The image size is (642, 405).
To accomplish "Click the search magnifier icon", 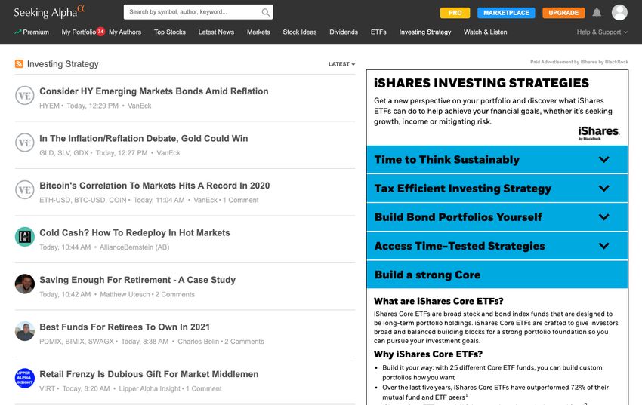I will click(265, 12).
